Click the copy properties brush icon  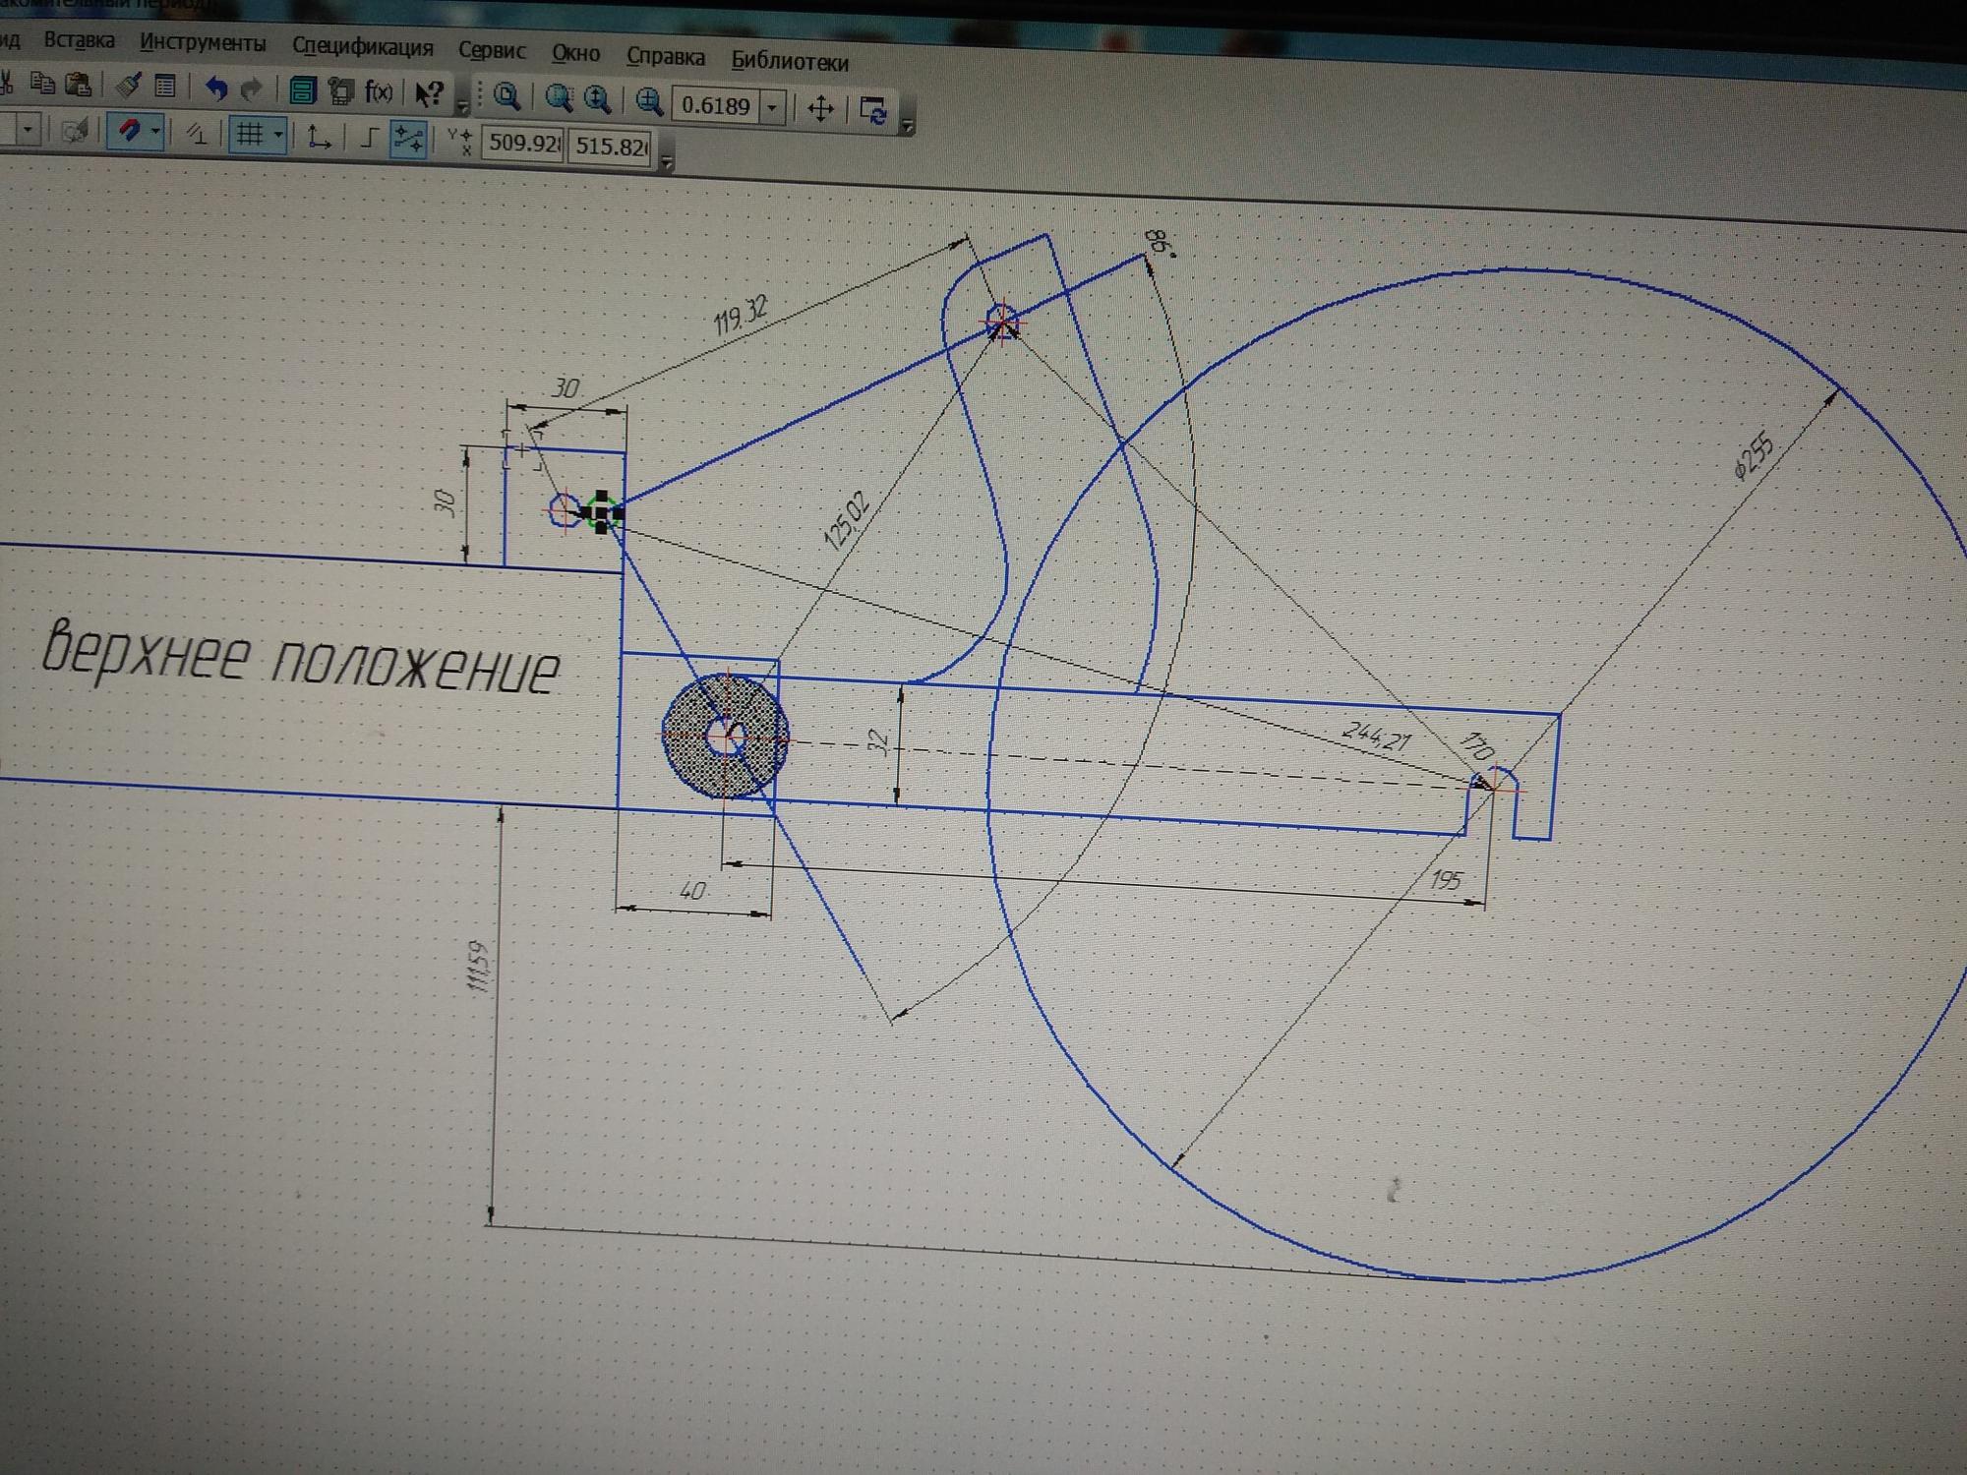[129, 86]
